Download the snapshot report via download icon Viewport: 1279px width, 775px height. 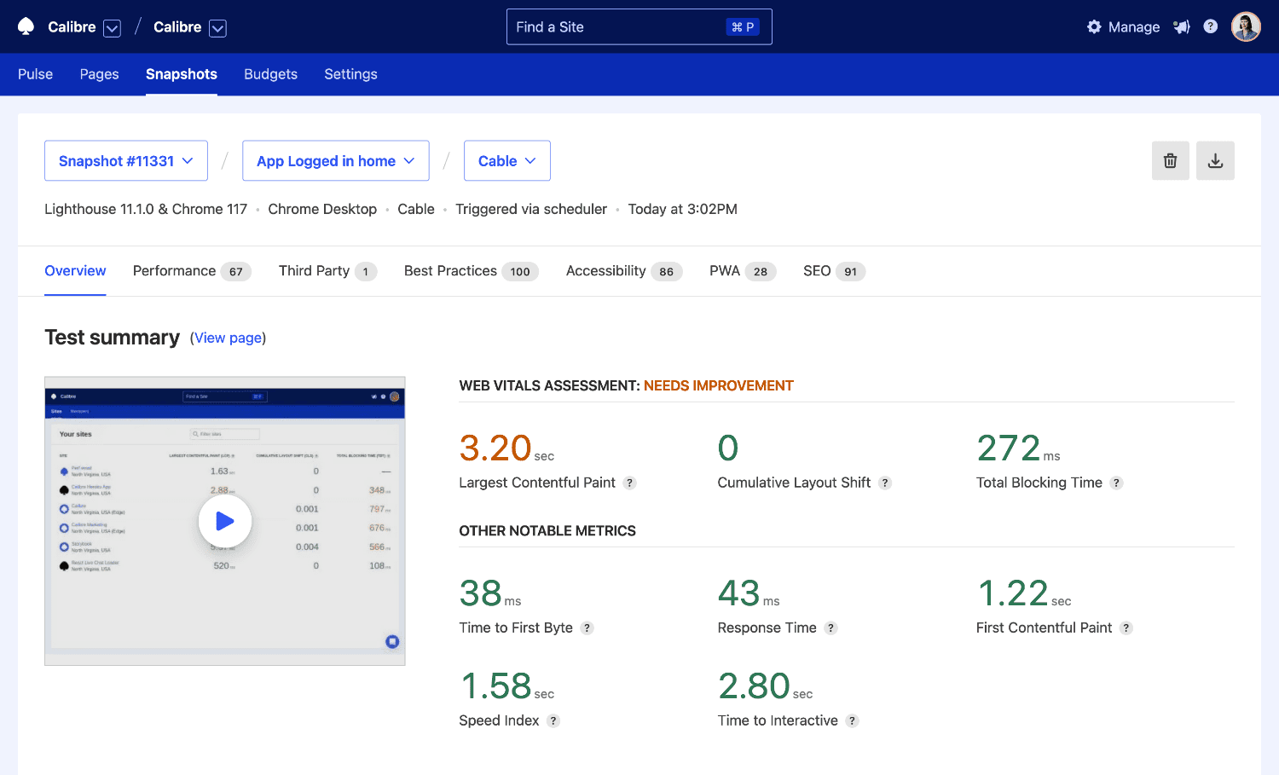(x=1215, y=160)
